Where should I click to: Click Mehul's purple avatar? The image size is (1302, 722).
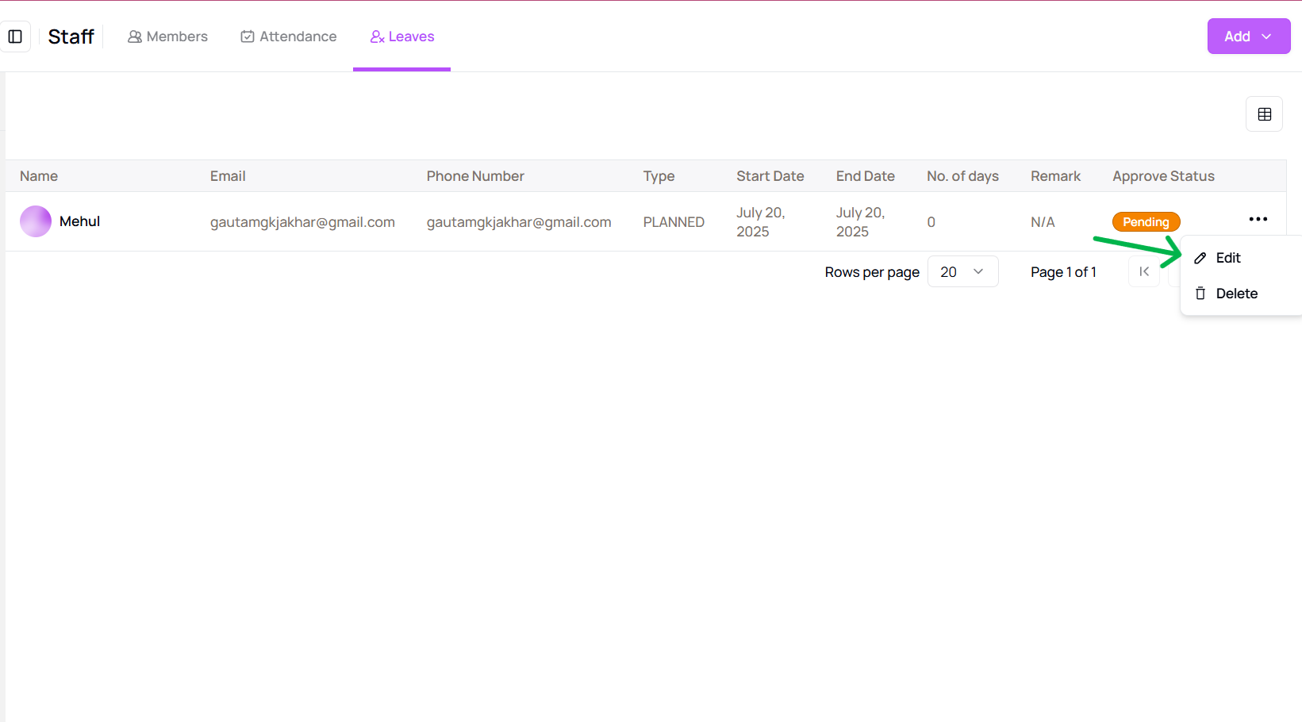pos(36,221)
